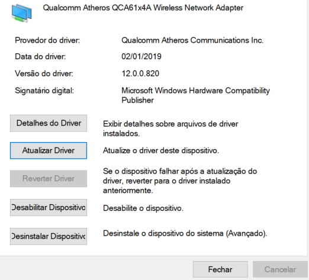Click the disabled Cancelar button
Viewport: 309px width, 280px height.
280,269
